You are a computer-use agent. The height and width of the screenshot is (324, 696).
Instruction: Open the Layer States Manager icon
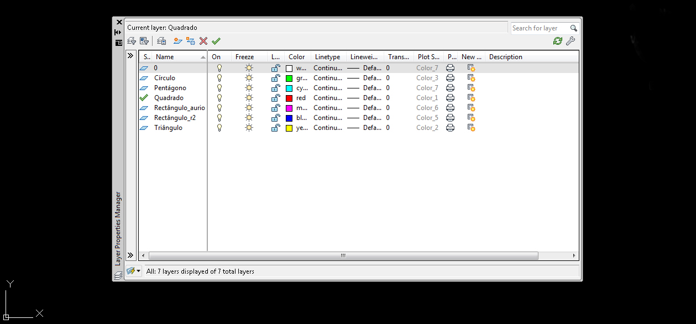pyautogui.click(x=161, y=41)
